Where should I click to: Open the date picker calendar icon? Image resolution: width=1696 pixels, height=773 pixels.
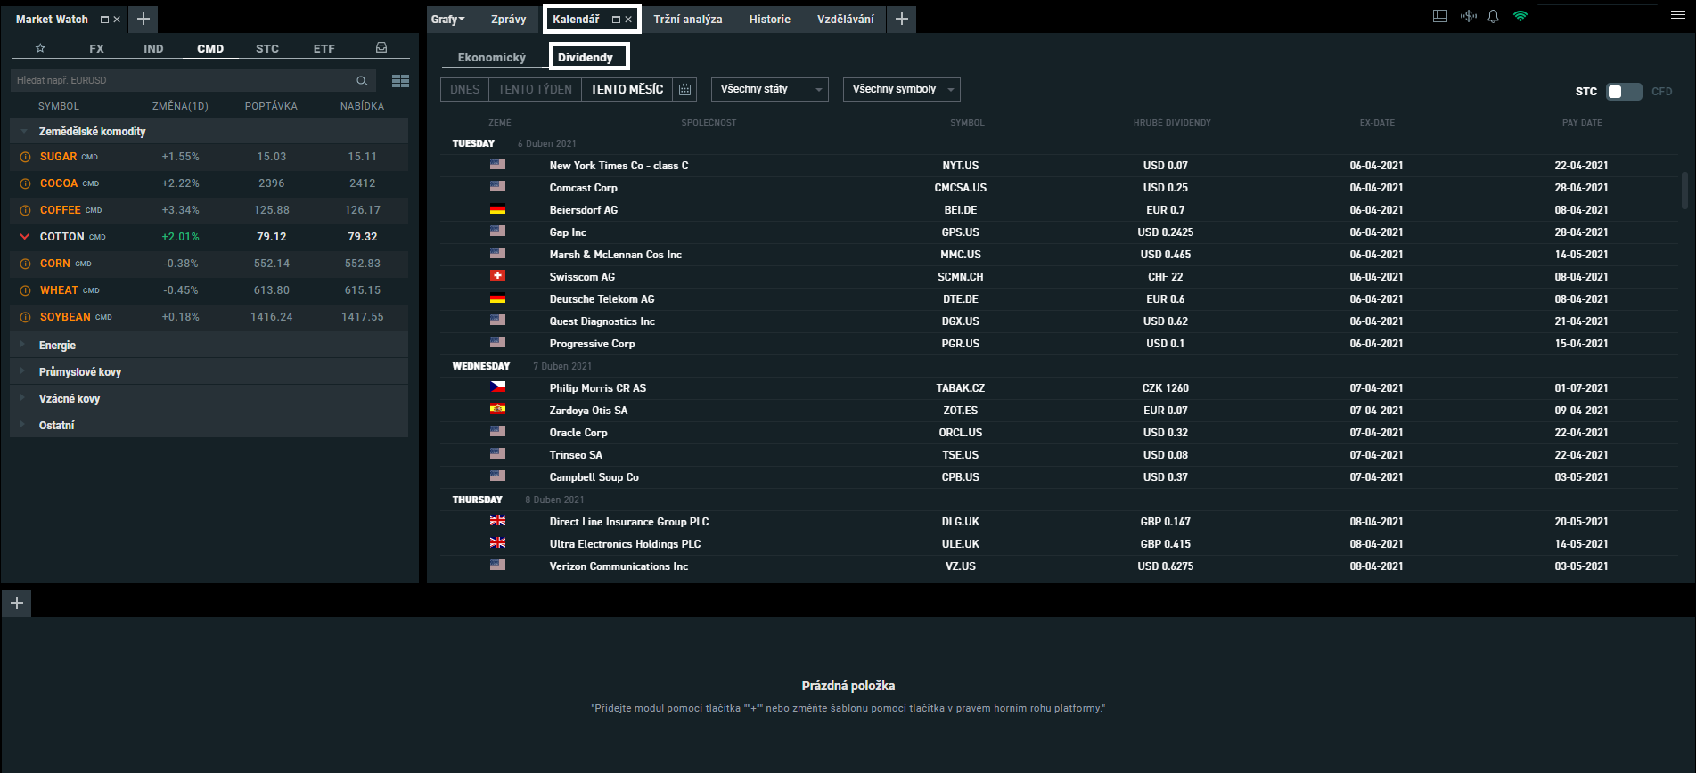(685, 89)
